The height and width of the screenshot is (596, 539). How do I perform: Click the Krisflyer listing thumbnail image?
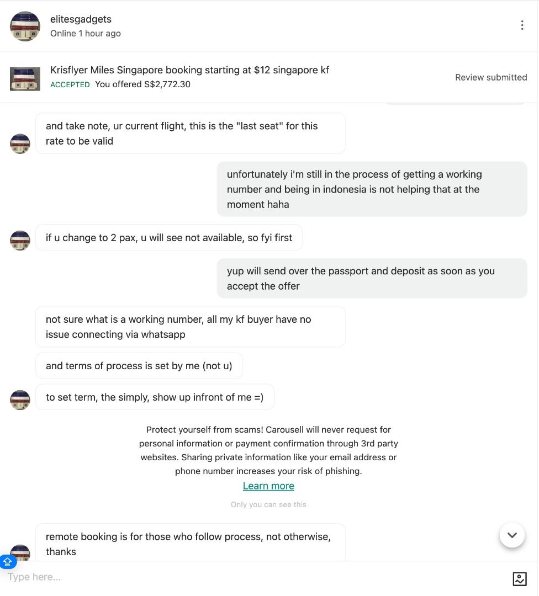pos(25,79)
